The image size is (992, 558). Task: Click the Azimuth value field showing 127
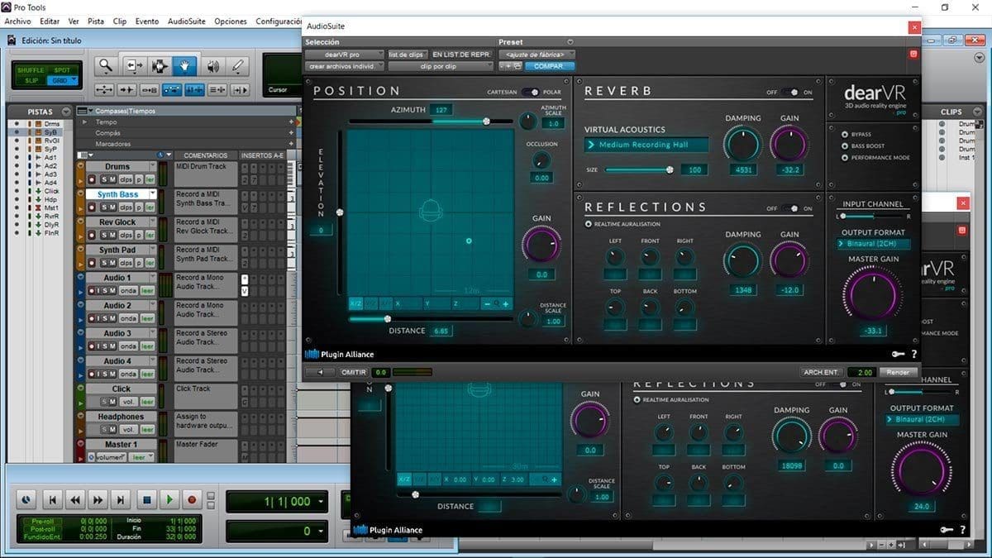tap(441, 110)
